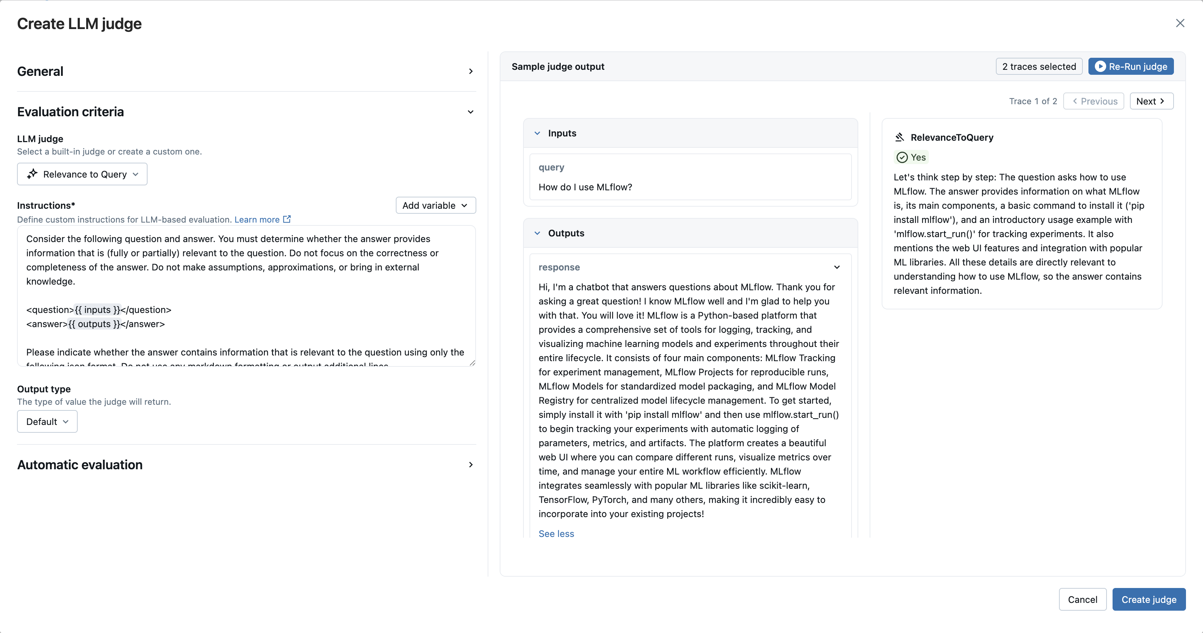Collapse the Outputs section
This screenshot has width=1203, height=633.
tap(537, 233)
